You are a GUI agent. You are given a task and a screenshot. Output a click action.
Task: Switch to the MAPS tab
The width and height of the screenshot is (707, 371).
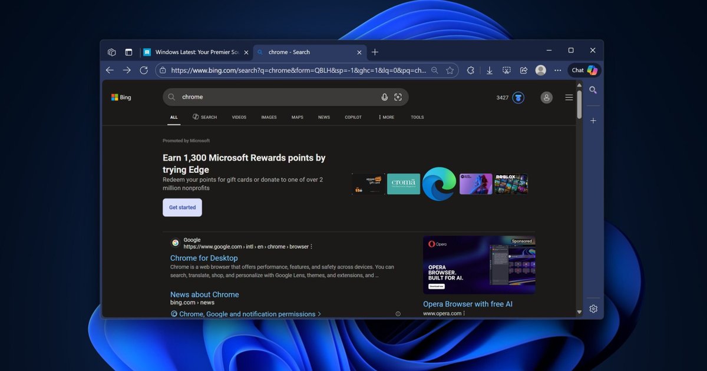[298, 117]
